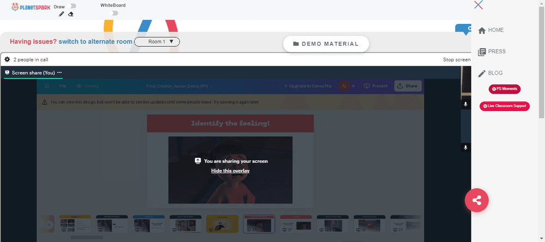Open Screen share three-dots options
This screenshot has width=545, height=242.
click(59, 73)
